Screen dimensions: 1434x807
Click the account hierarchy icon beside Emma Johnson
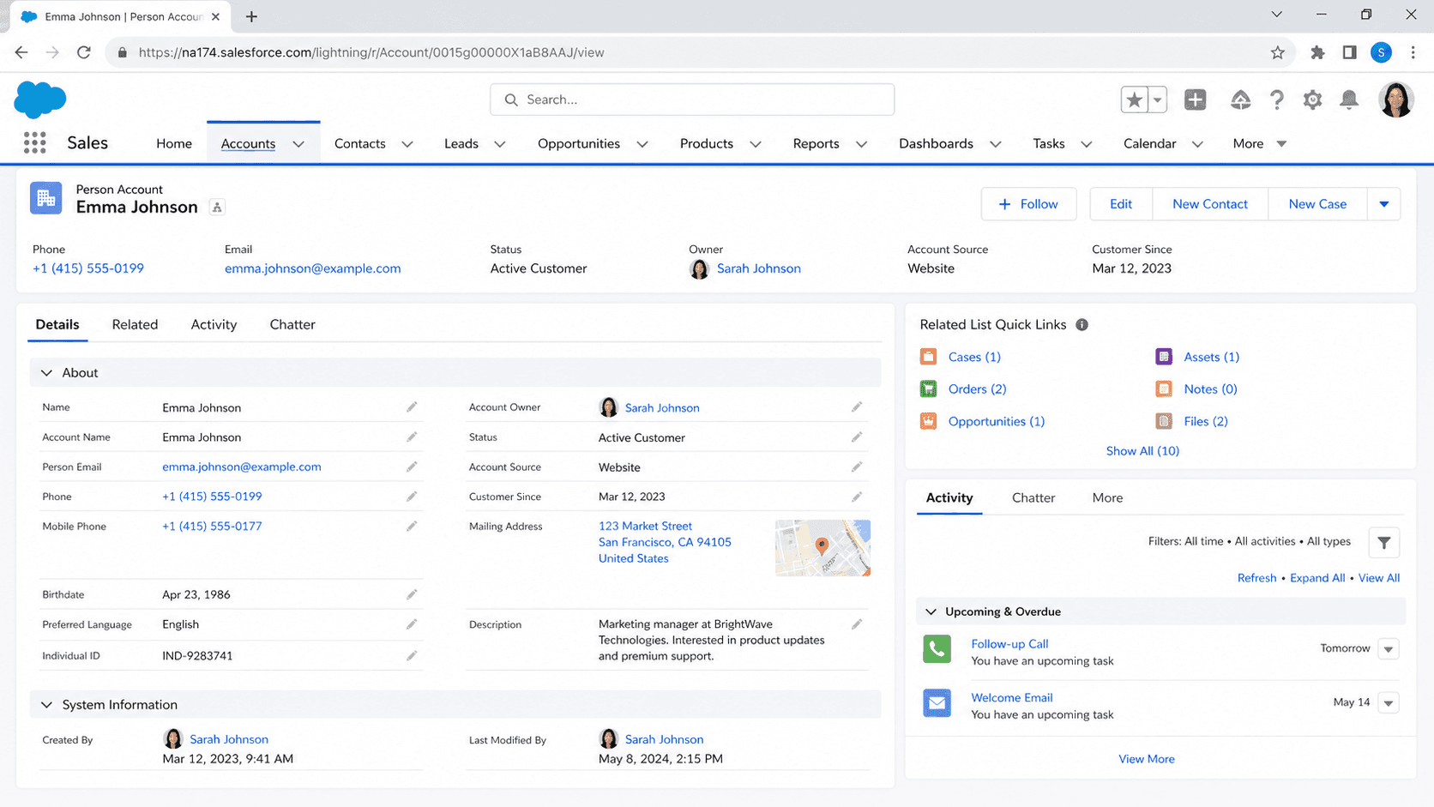217,208
